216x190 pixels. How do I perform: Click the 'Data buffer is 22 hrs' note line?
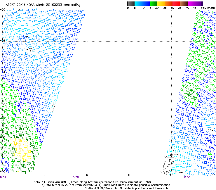point(106,185)
